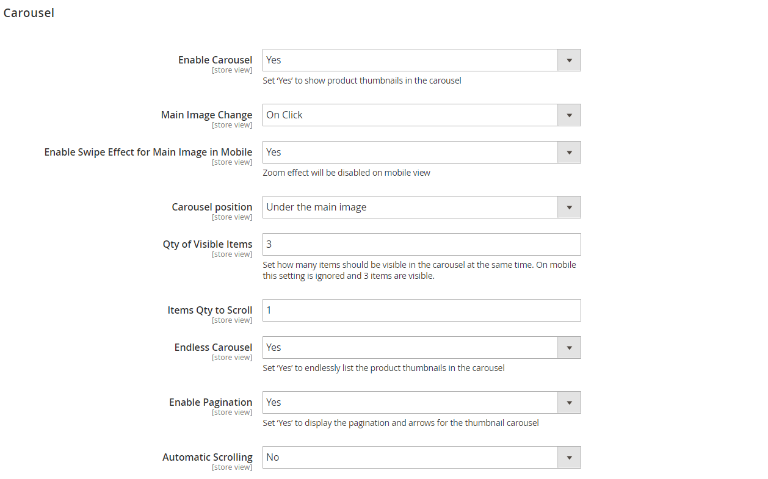Image resolution: width=768 pixels, height=479 pixels.
Task: Click the Automatic Scrolling field label
Action: pyautogui.click(x=208, y=457)
